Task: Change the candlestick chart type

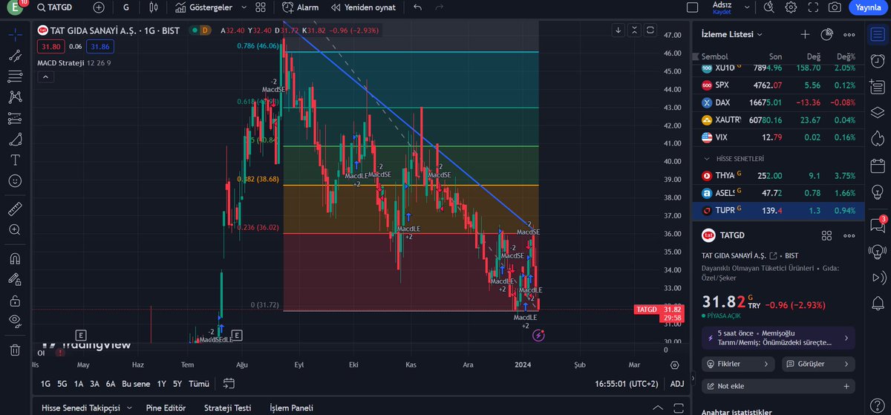Action: point(154,7)
